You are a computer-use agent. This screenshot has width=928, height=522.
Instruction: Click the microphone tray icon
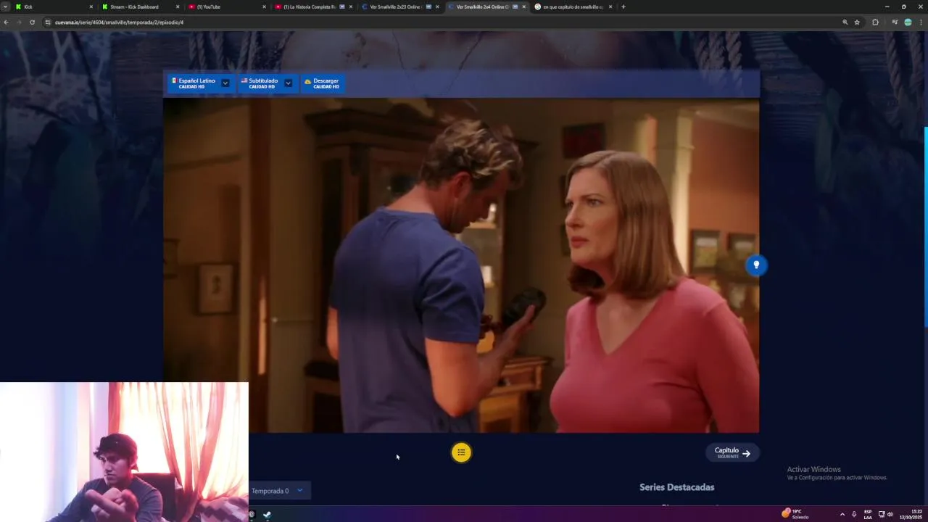click(x=854, y=514)
